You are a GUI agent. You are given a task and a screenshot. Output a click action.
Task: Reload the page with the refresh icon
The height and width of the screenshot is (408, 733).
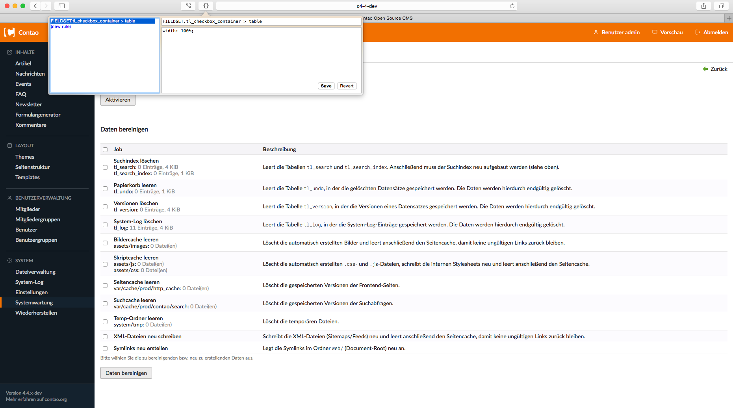(x=512, y=6)
